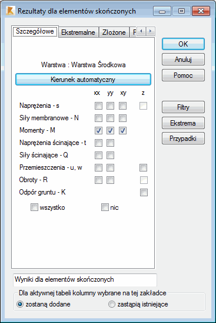Enable Naprężenia - s yy checkbox
This screenshot has width=216, height=323.
point(110,106)
